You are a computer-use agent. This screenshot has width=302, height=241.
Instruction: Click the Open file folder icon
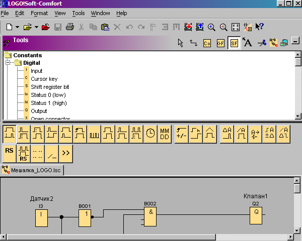pyautogui.click(x=28, y=27)
